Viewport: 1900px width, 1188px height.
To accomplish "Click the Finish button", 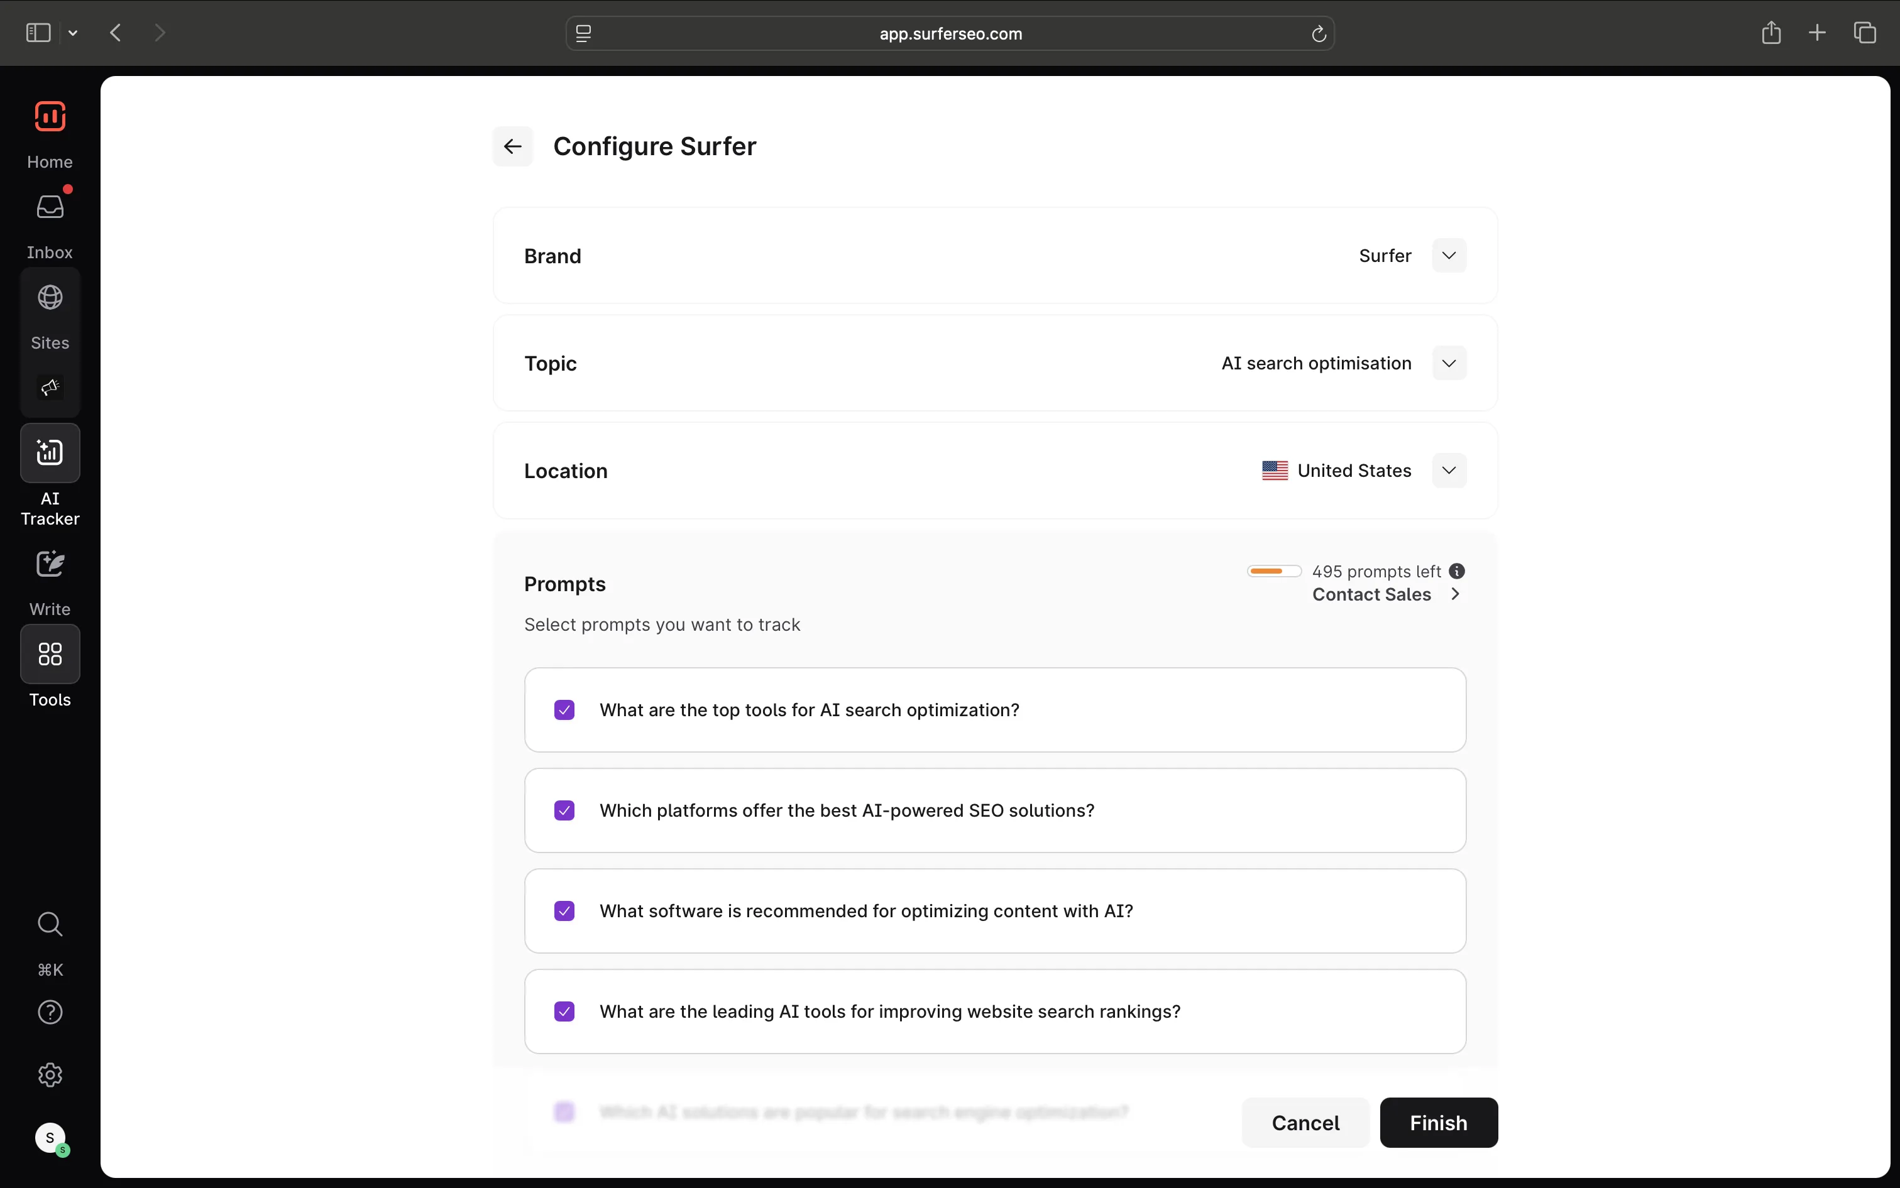I will (1438, 1123).
